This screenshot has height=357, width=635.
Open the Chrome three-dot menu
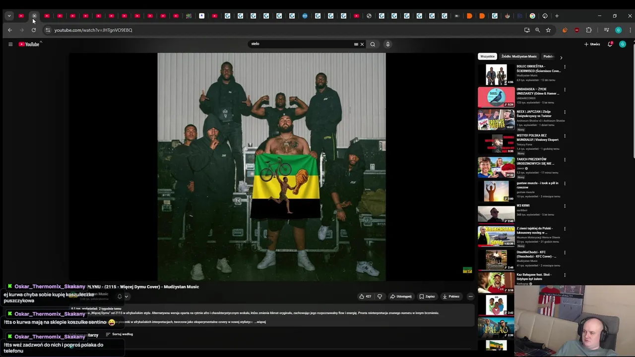pyautogui.click(x=630, y=30)
